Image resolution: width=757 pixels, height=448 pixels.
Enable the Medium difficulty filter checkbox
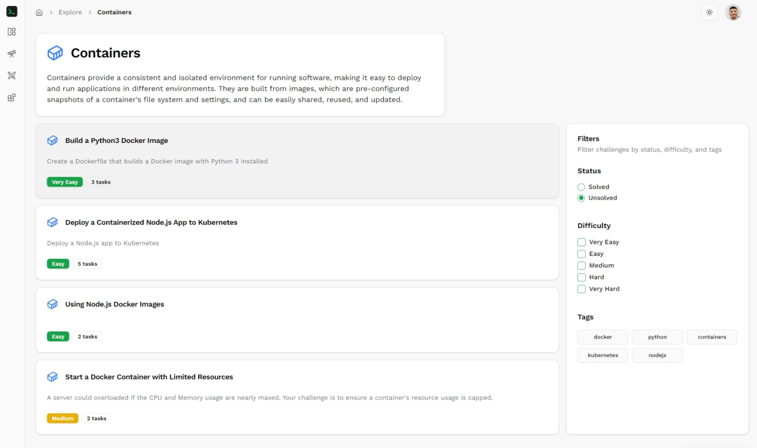point(581,266)
